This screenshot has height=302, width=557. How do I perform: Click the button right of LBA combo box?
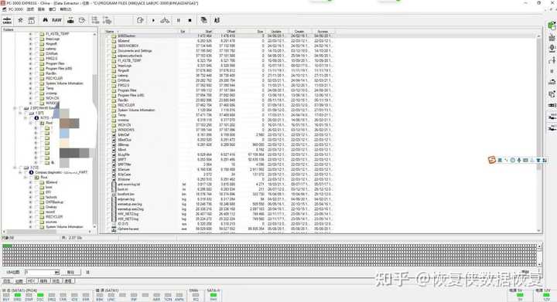tap(70, 272)
